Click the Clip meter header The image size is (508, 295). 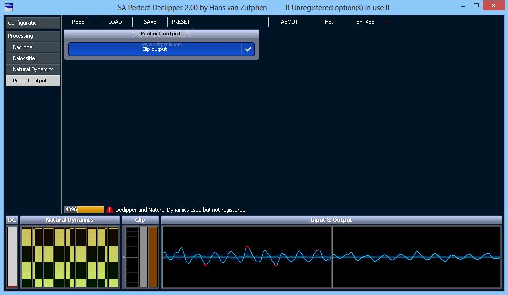click(x=140, y=220)
